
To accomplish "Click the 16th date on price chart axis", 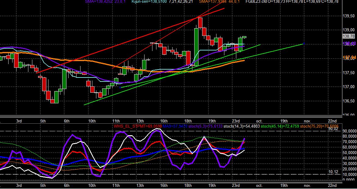I will pyautogui.click(x=164, y=121).
